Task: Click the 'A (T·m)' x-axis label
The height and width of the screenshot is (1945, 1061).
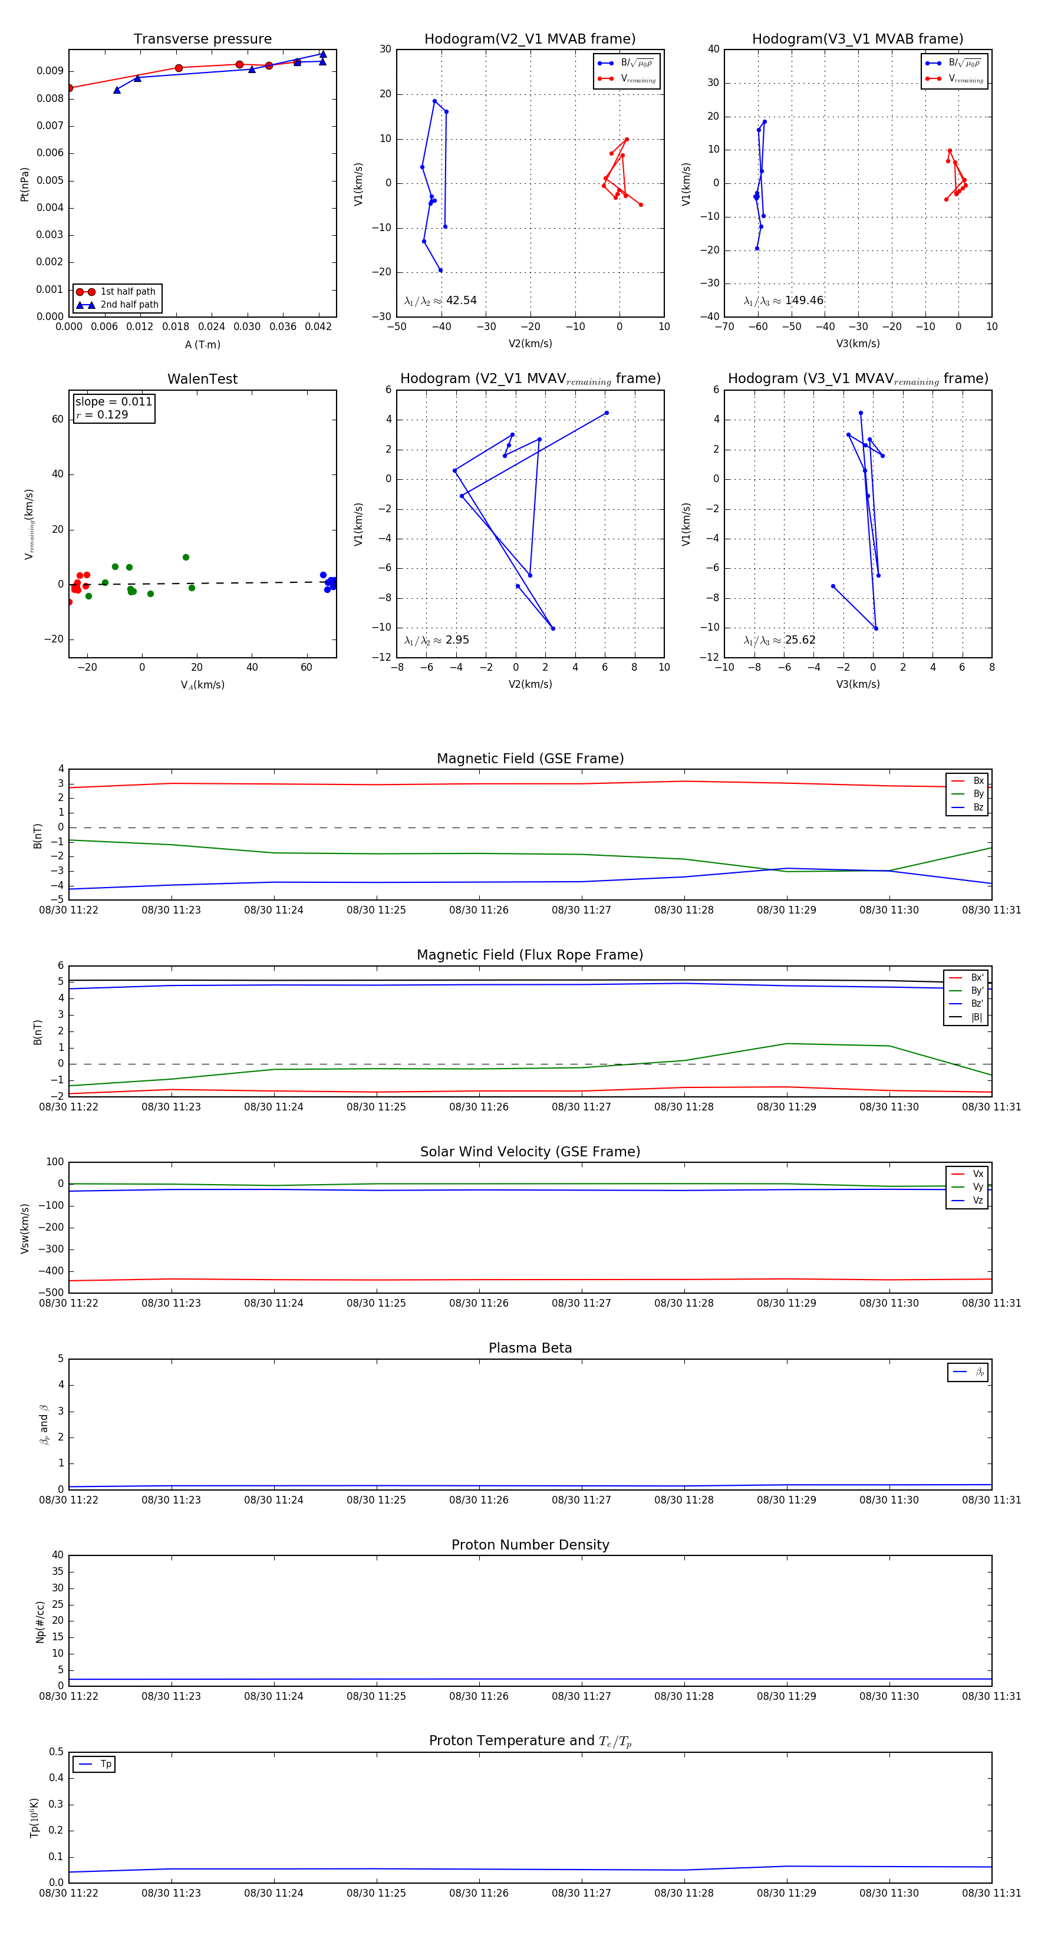Action: point(202,344)
